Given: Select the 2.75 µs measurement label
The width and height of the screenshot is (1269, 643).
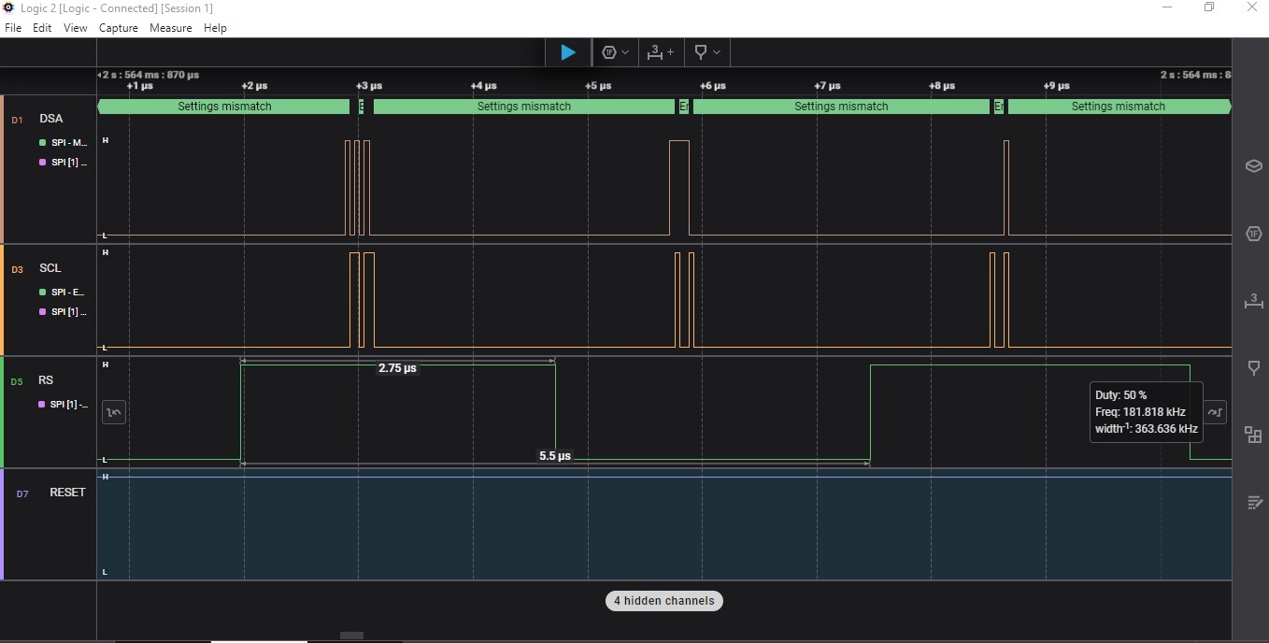Looking at the screenshot, I should (x=397, y=368).
